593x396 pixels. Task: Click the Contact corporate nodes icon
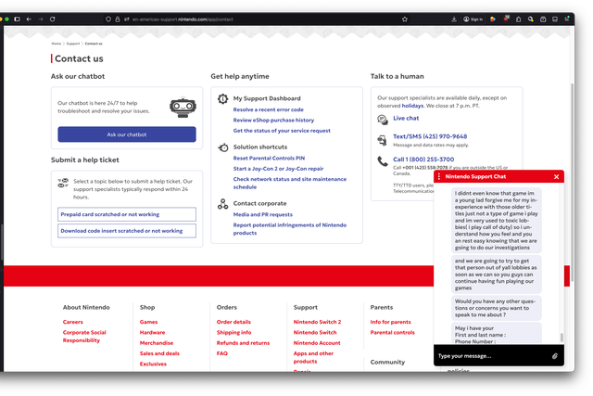(222, 204)
